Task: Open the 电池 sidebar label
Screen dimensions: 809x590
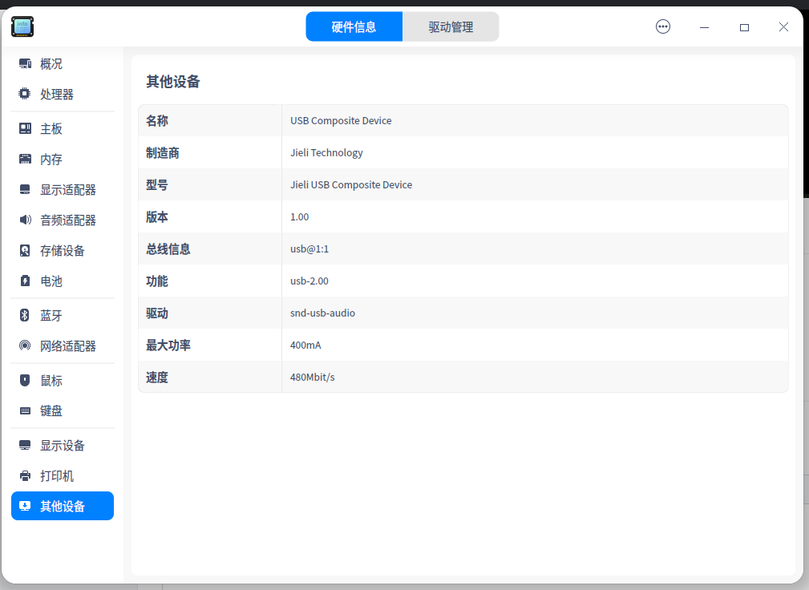Action: [51, 281]
